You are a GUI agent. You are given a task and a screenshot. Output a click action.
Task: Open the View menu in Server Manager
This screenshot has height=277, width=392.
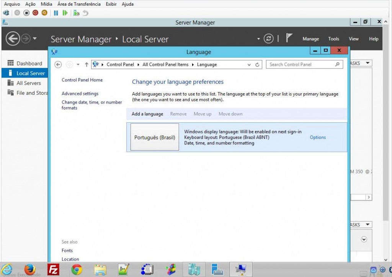coord(353,39)
